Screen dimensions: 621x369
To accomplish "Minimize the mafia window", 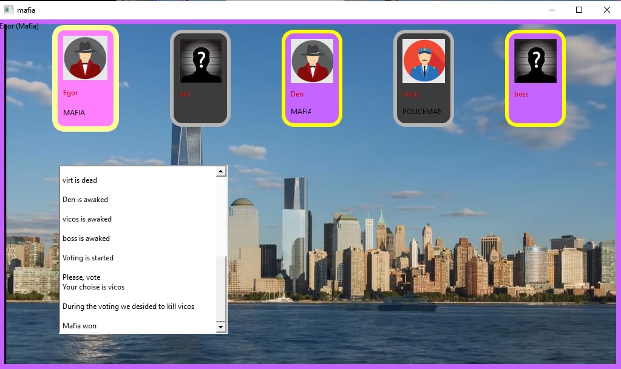I will tap(552, 10).
